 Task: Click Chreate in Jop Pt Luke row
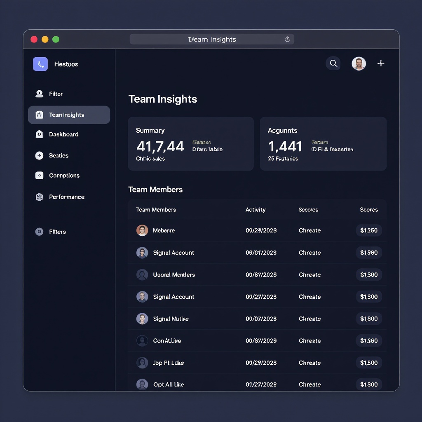point(310,363)
